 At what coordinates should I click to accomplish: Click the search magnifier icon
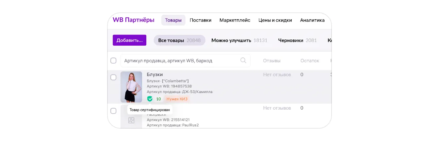[243, 60]
